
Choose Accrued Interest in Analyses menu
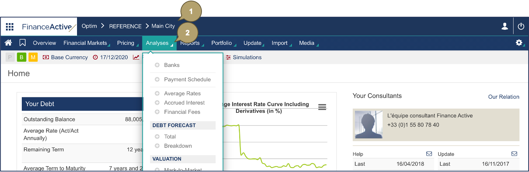click(x=184, y=103)
